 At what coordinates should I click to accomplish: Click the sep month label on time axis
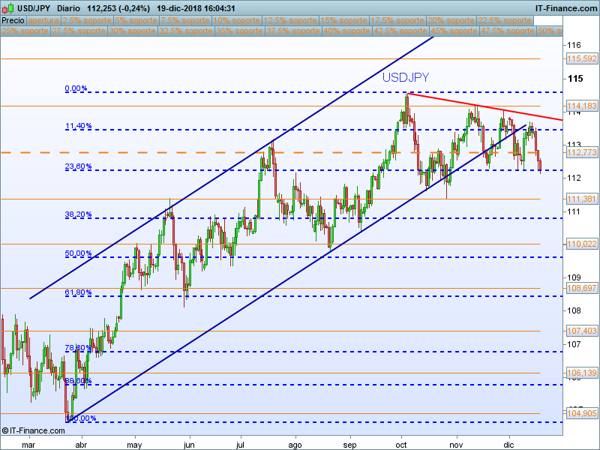(349, 445)
